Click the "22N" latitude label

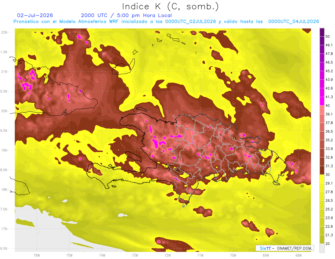[5, 32]
